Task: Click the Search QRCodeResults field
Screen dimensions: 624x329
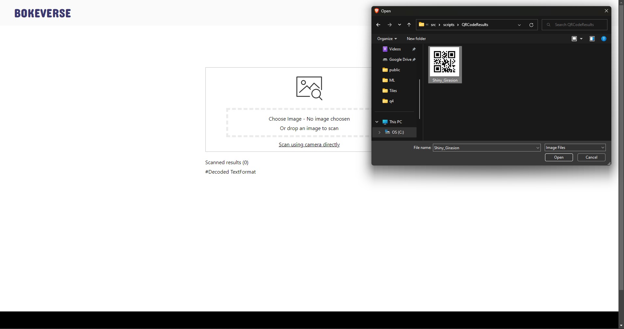Action: click(574, 25)
